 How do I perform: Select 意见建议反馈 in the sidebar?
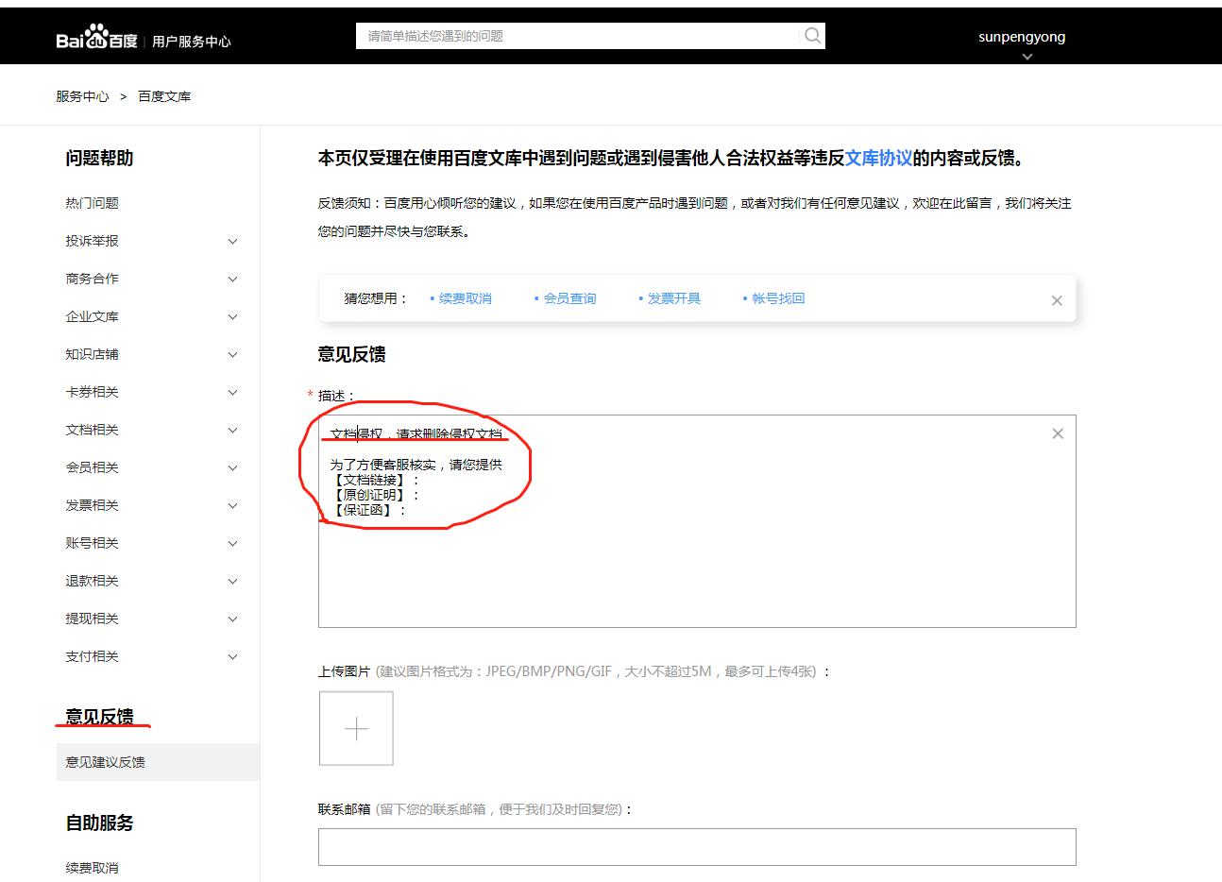[104, 762]
